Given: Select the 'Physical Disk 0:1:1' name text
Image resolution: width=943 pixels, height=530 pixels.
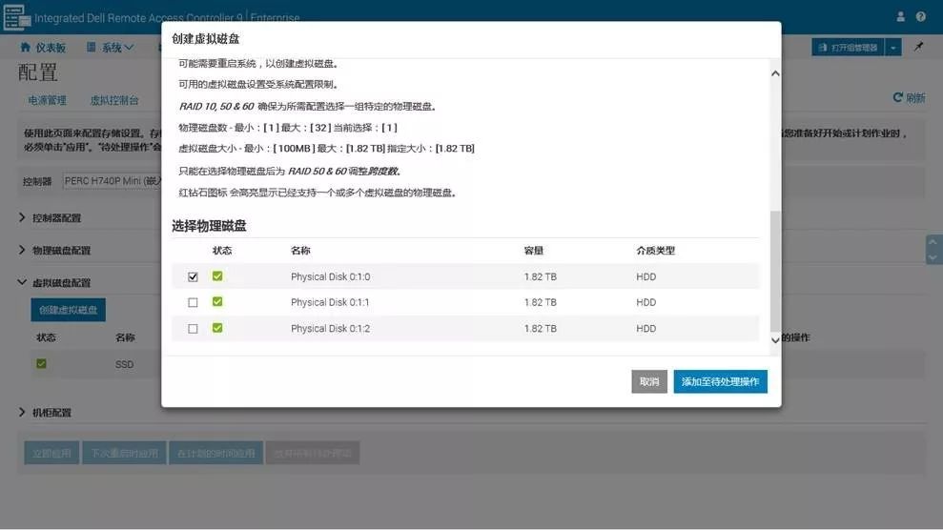Looking at the screenshot, I should click(330, 302).
